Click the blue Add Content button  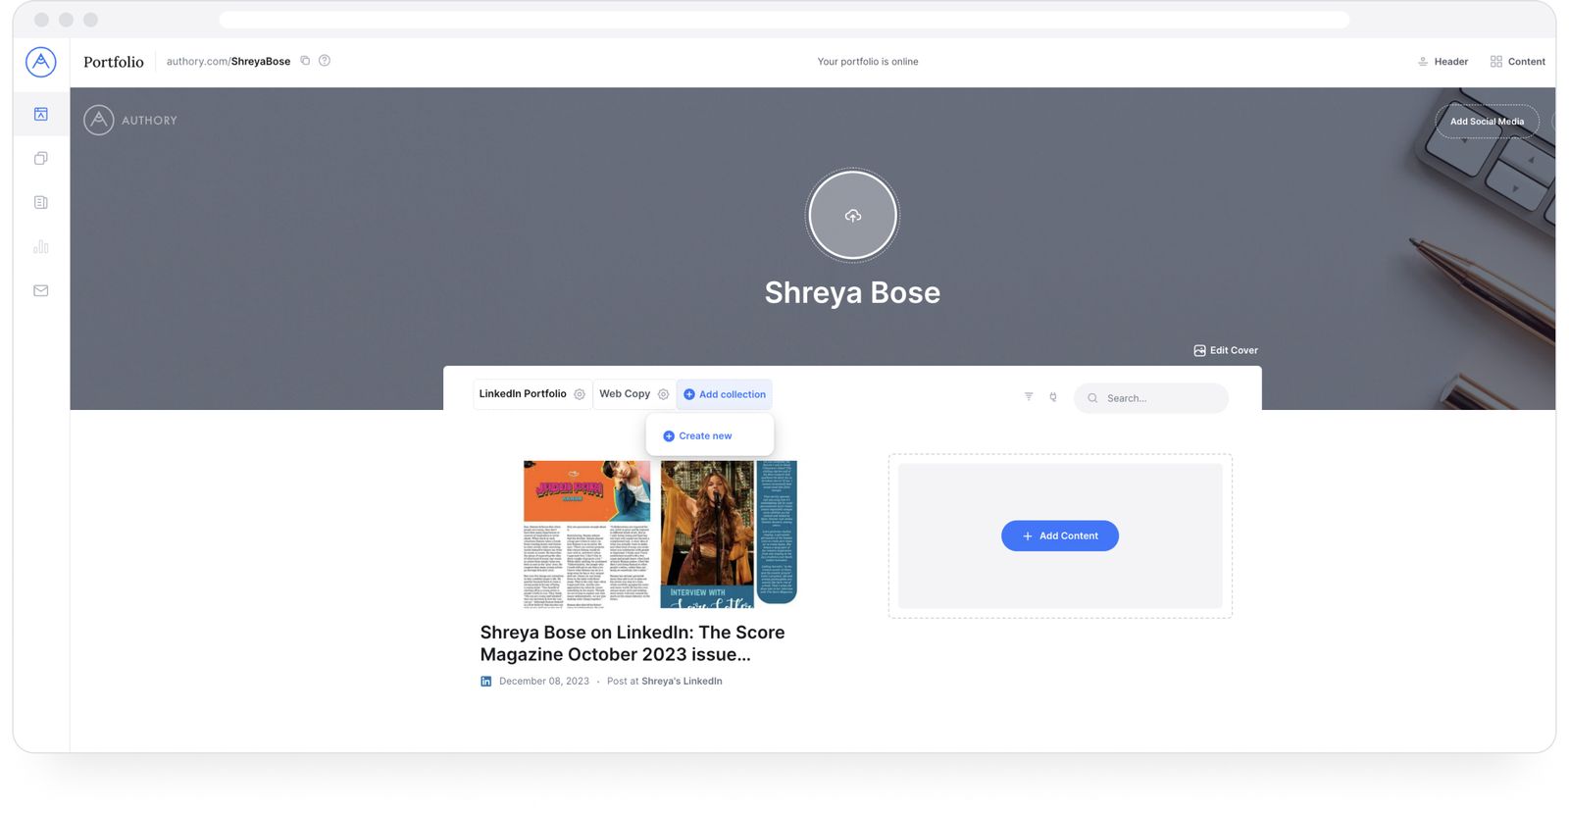[x=1059, y=536]
